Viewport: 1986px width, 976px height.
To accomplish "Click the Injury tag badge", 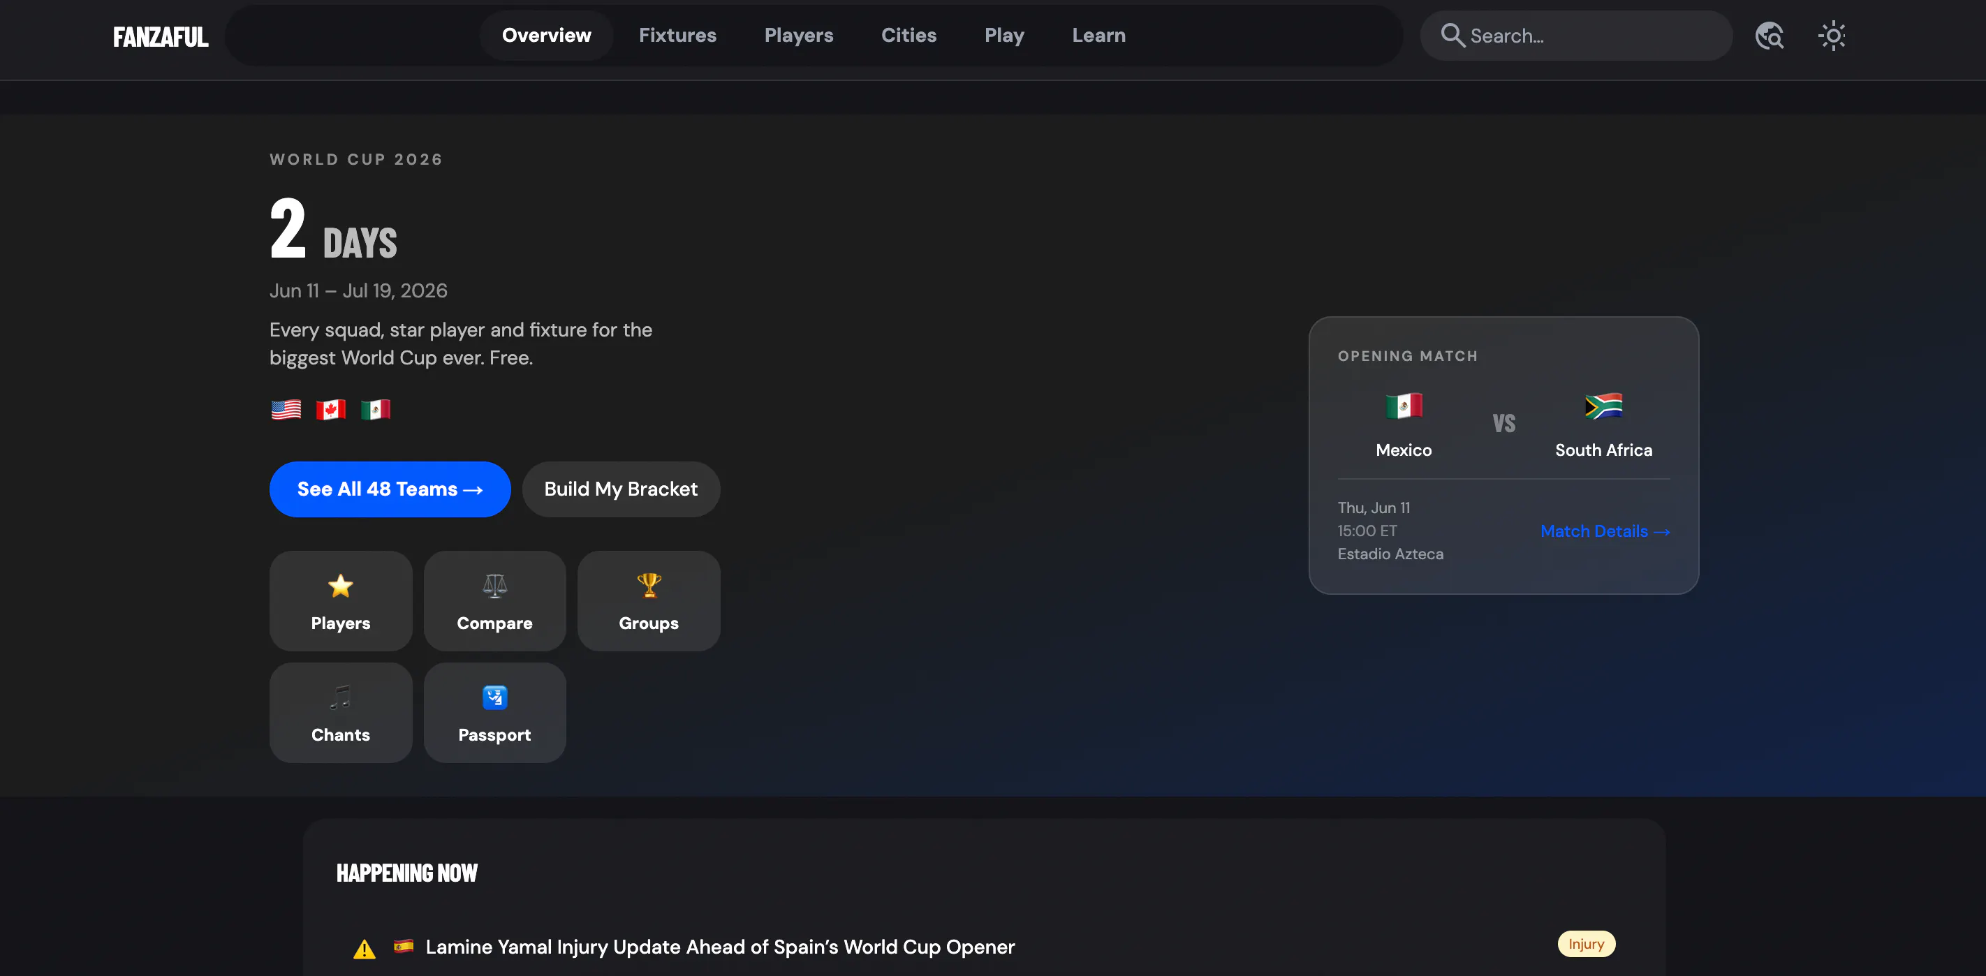I will [1587, 945].
